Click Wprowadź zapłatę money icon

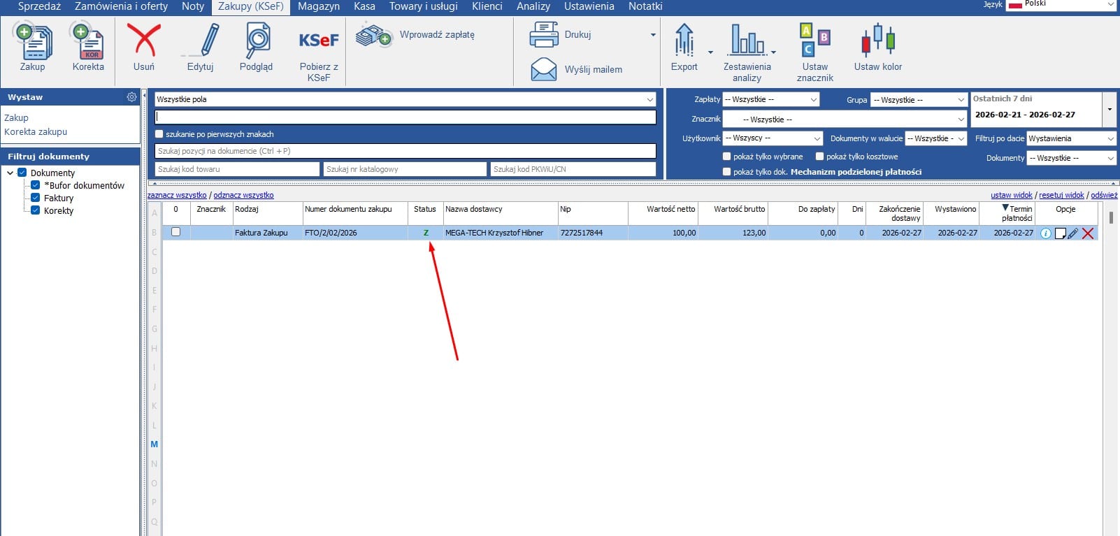click(x=373, y=35)
